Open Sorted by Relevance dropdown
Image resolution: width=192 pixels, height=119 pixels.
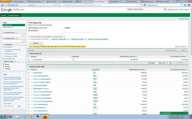tap(172, 50)
